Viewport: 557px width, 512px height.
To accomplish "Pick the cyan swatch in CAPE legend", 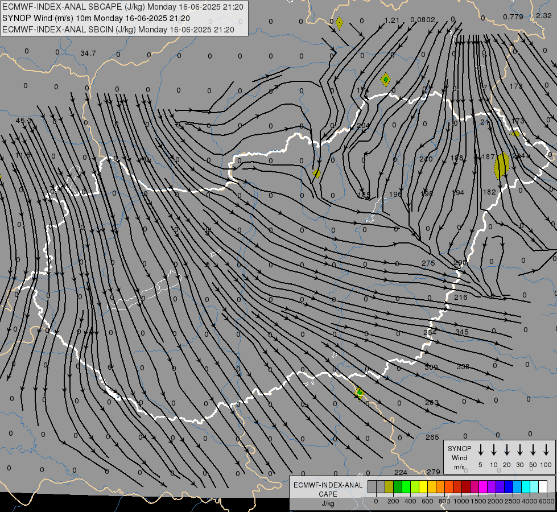I will point(526,487).
